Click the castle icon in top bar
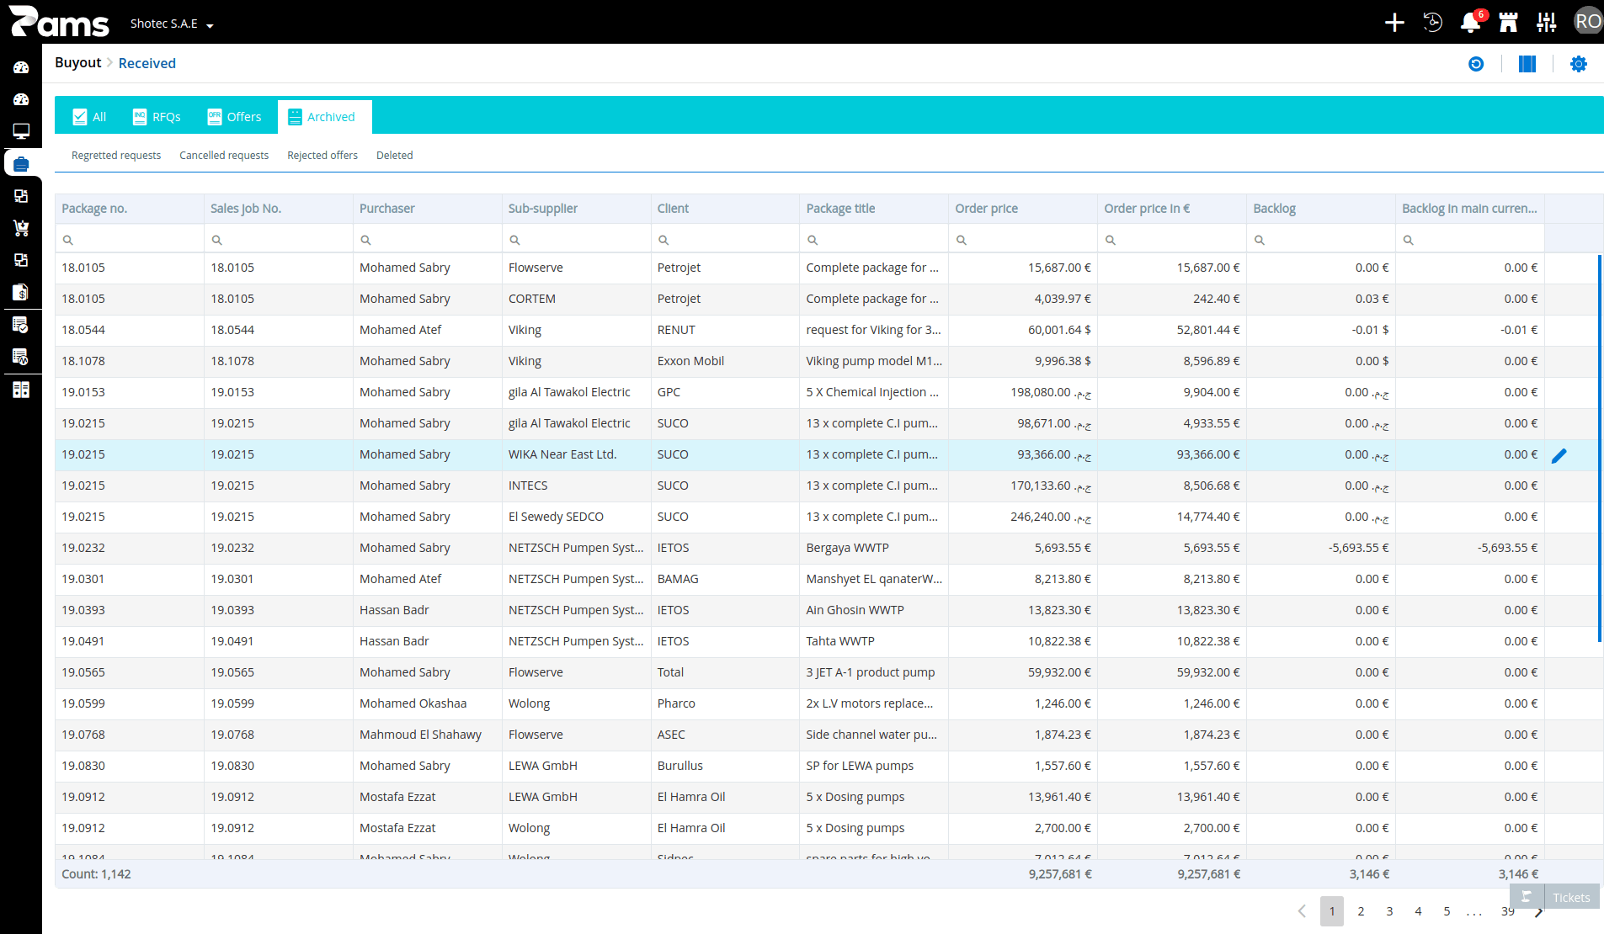This screenshot has width=1604, height=934. pyautogui.click(x=1509, y=23)
